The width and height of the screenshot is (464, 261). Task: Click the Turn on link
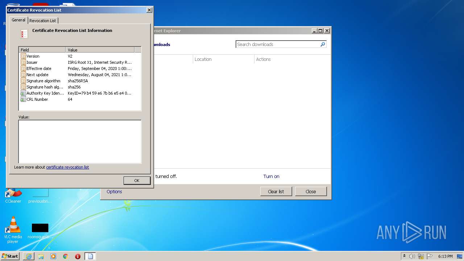point(271,177)
